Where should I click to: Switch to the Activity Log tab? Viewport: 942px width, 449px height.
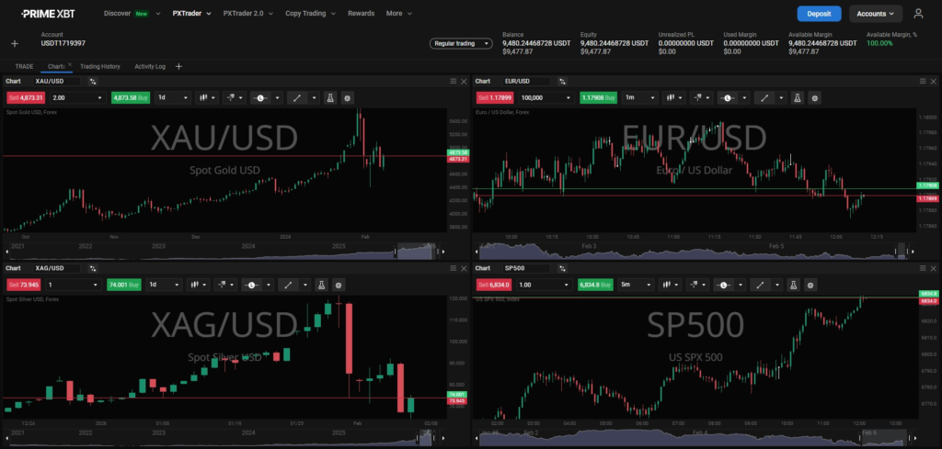point(150,66)
